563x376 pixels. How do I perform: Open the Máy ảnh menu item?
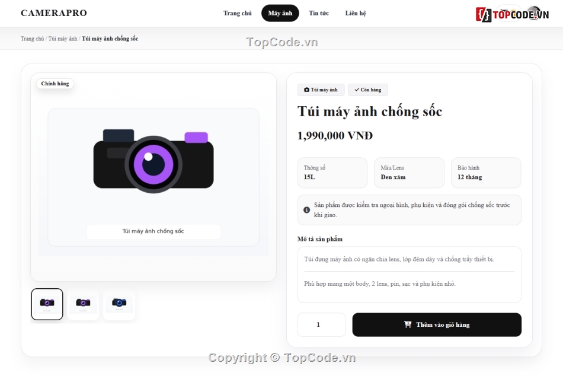click(x=280, y=13)
